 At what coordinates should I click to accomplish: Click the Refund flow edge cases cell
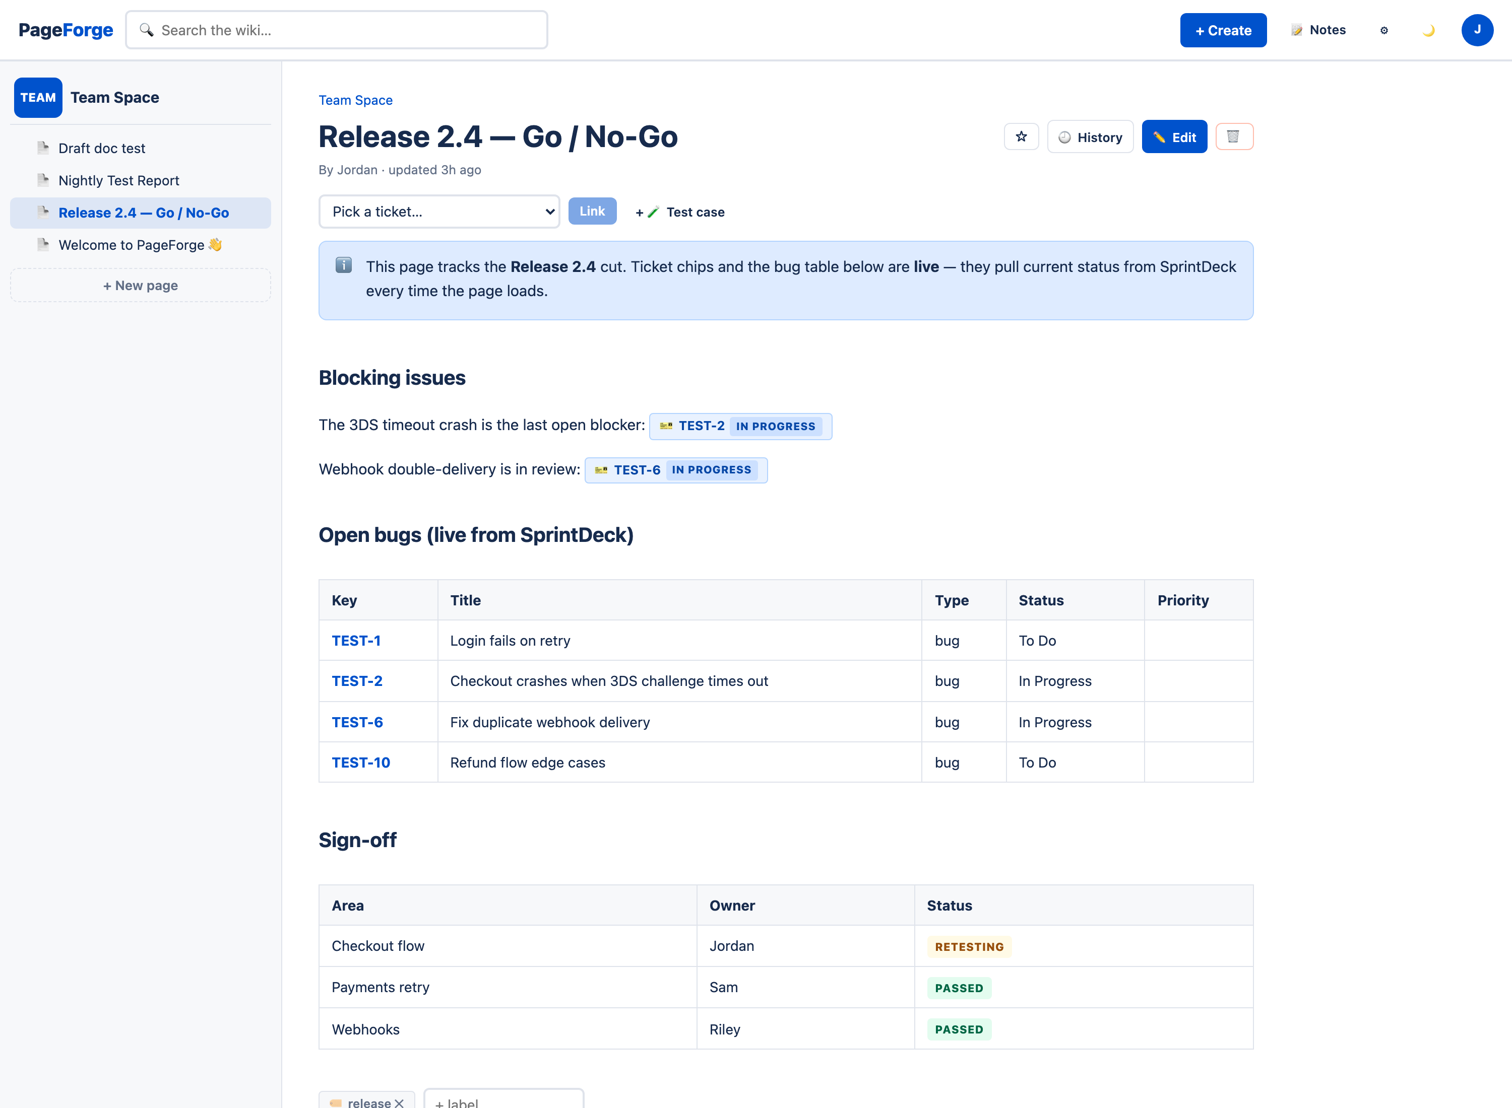(679, 763)
